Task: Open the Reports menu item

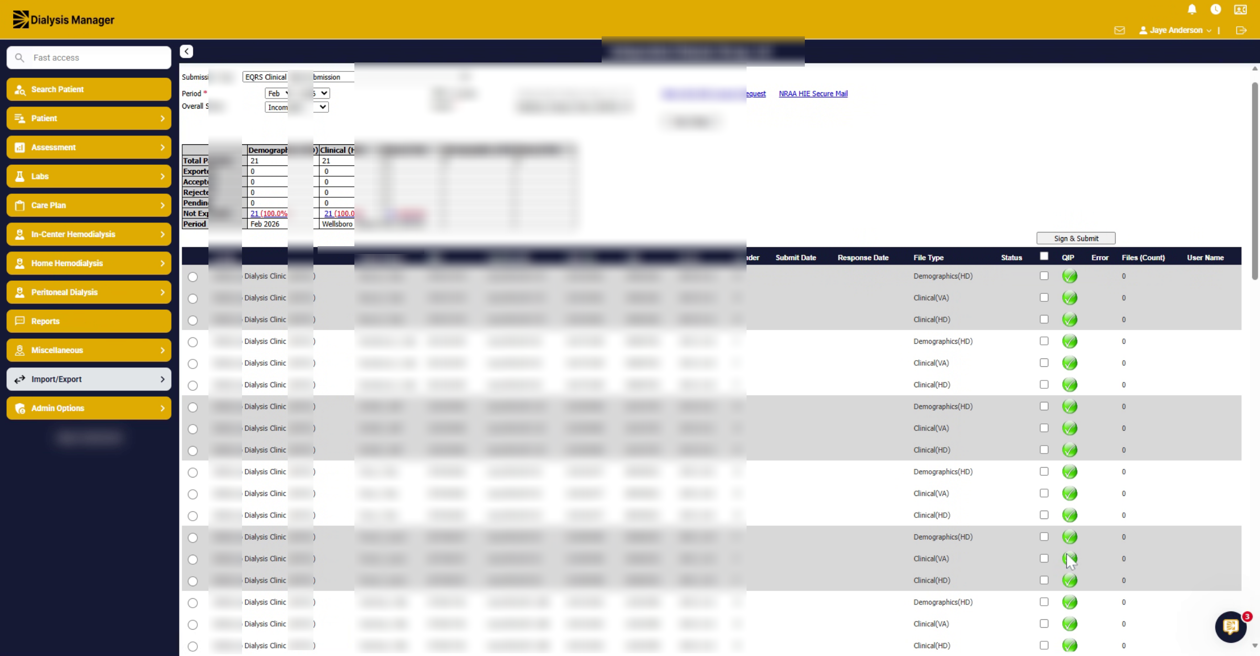Action: (89, 321)
